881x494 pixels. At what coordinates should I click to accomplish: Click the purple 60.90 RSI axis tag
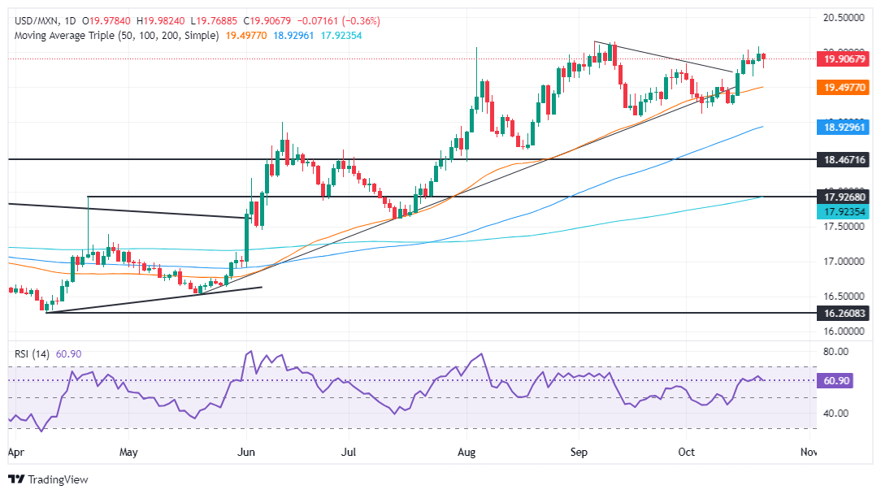coord(835,380)
